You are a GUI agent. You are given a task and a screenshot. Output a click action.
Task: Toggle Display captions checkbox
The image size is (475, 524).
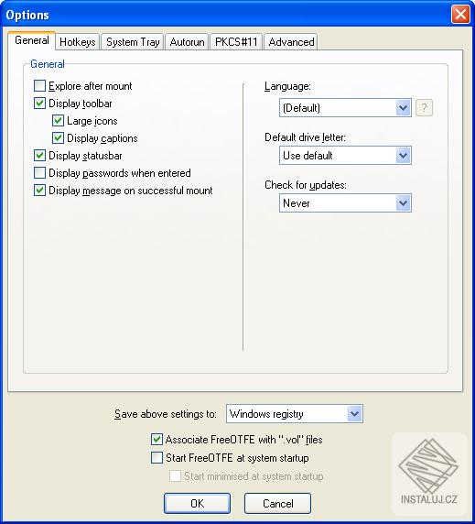click(58, 138)
